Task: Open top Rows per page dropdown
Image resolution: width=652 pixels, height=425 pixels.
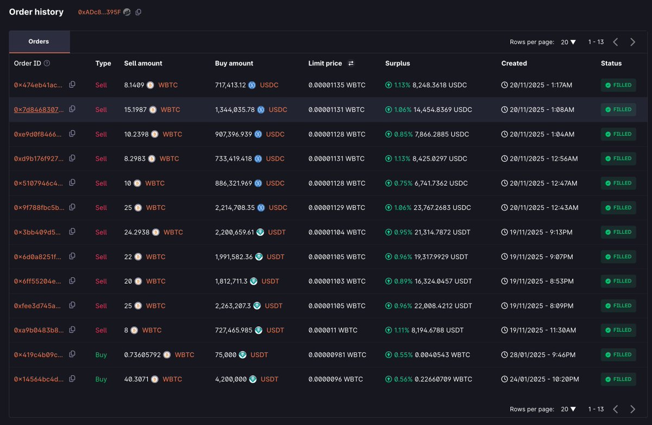Action: (x=568, y=42)
